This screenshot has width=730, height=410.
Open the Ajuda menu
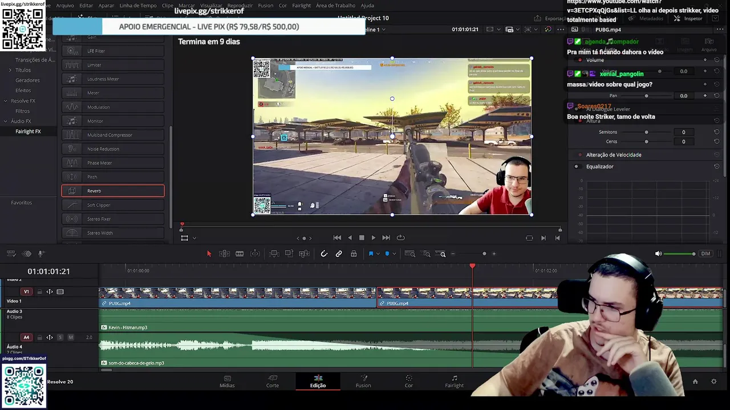[x=367, y=6]
